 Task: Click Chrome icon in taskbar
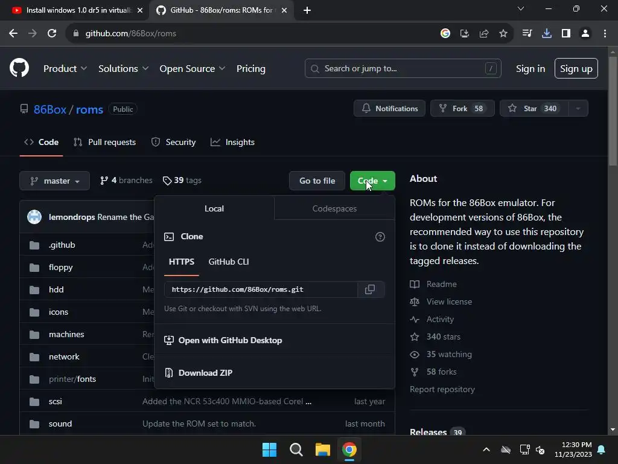click(x=349, y=449)
